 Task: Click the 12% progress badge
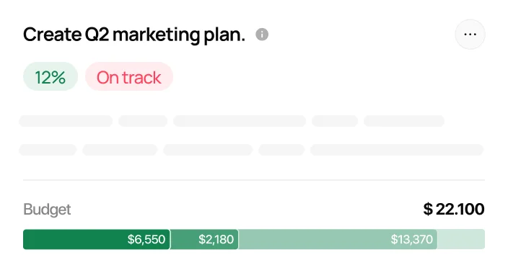[x=51, y=76]
